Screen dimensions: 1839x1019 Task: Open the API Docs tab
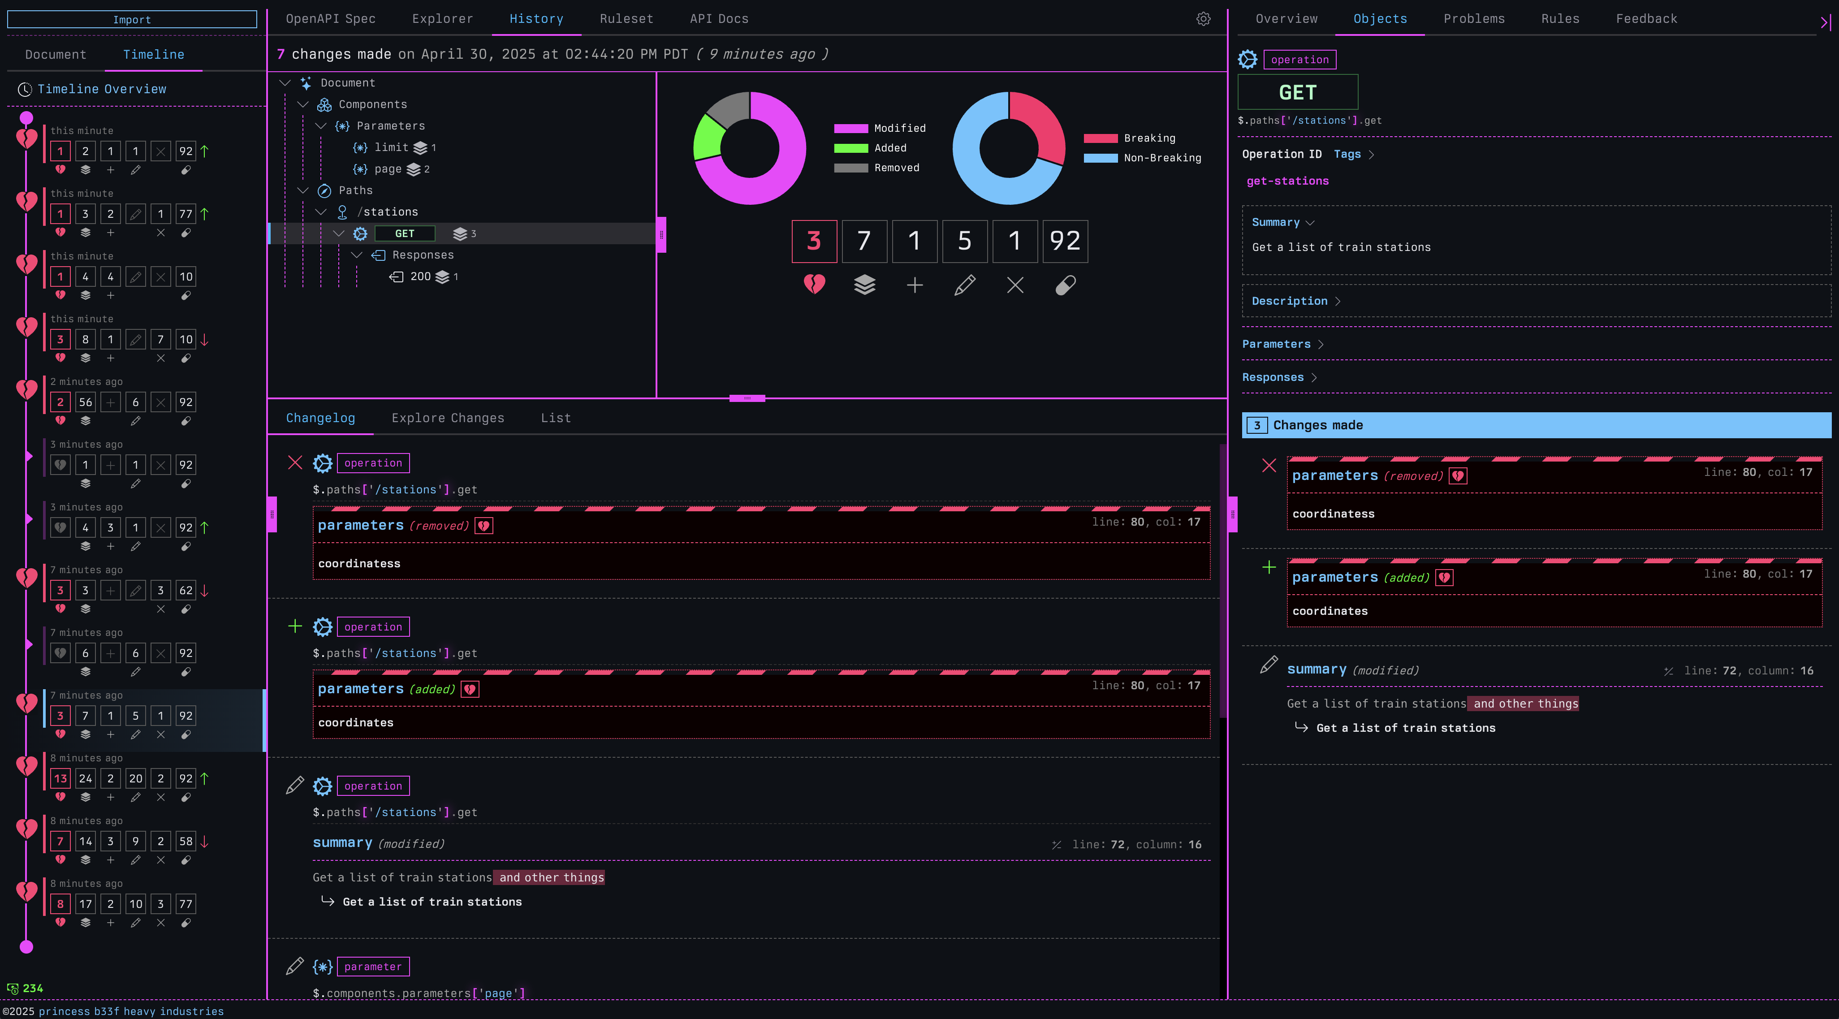719,19
